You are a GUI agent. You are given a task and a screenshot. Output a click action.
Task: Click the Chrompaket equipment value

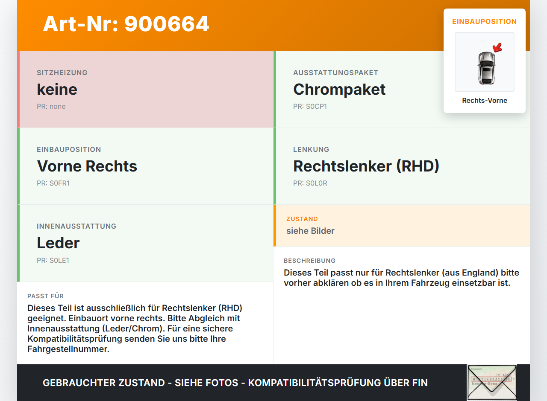point(339,89)
